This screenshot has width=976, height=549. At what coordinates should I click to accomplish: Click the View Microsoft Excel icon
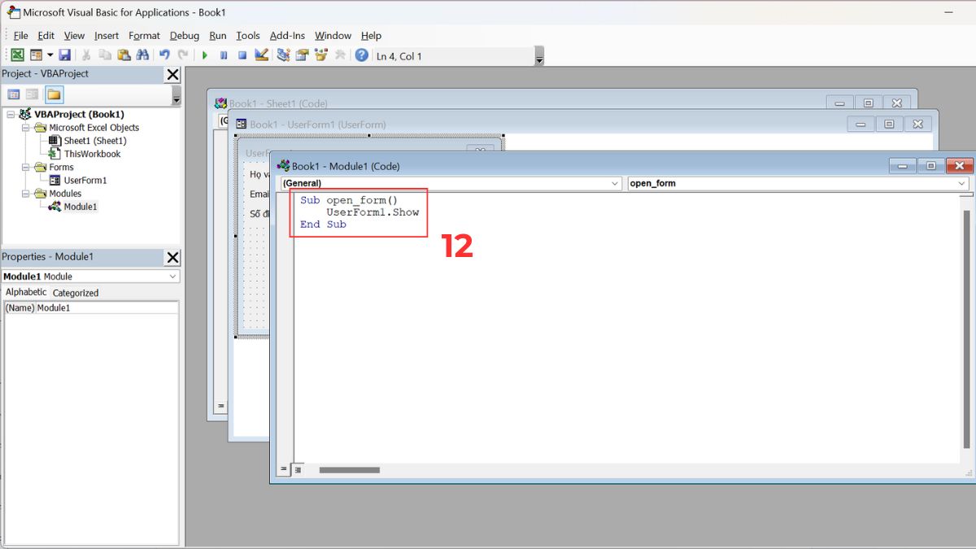click(x=16, y=54)
